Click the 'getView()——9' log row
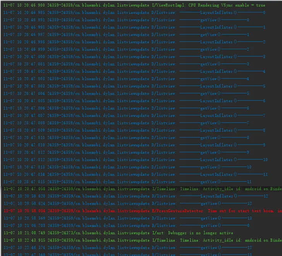 [x=126, y=153]
